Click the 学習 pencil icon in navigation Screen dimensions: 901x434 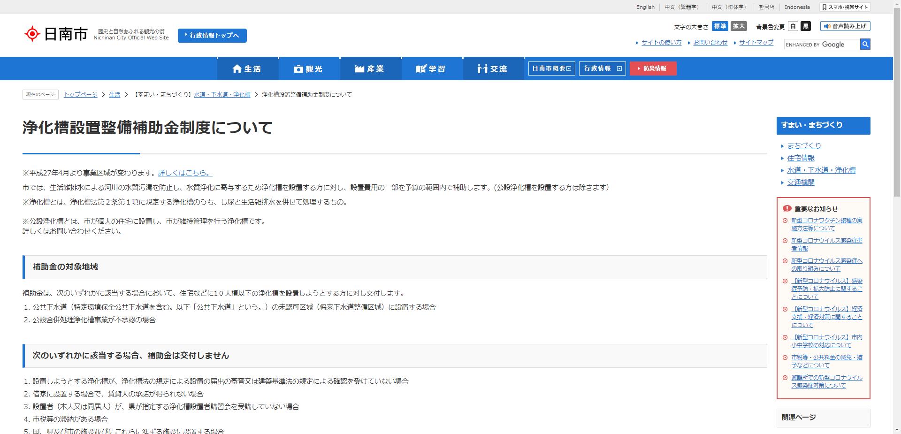click(421, 69)
